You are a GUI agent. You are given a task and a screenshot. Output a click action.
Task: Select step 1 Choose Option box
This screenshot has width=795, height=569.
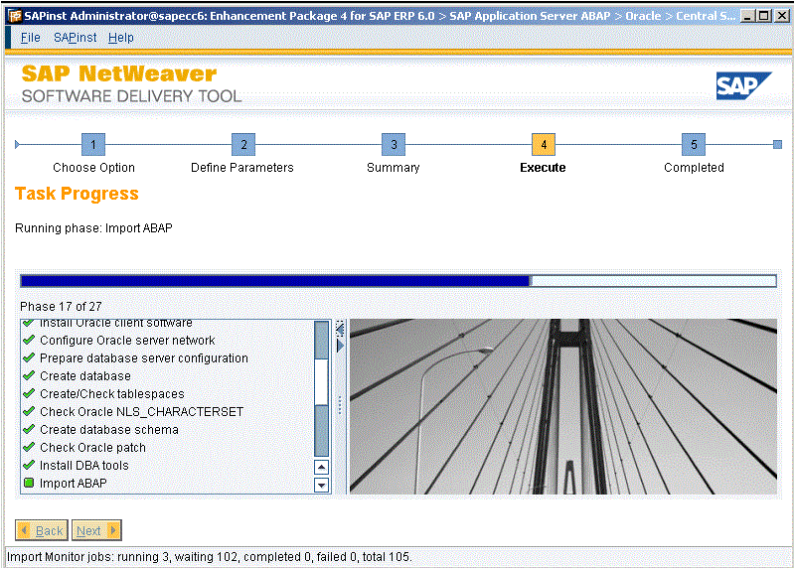92,144
